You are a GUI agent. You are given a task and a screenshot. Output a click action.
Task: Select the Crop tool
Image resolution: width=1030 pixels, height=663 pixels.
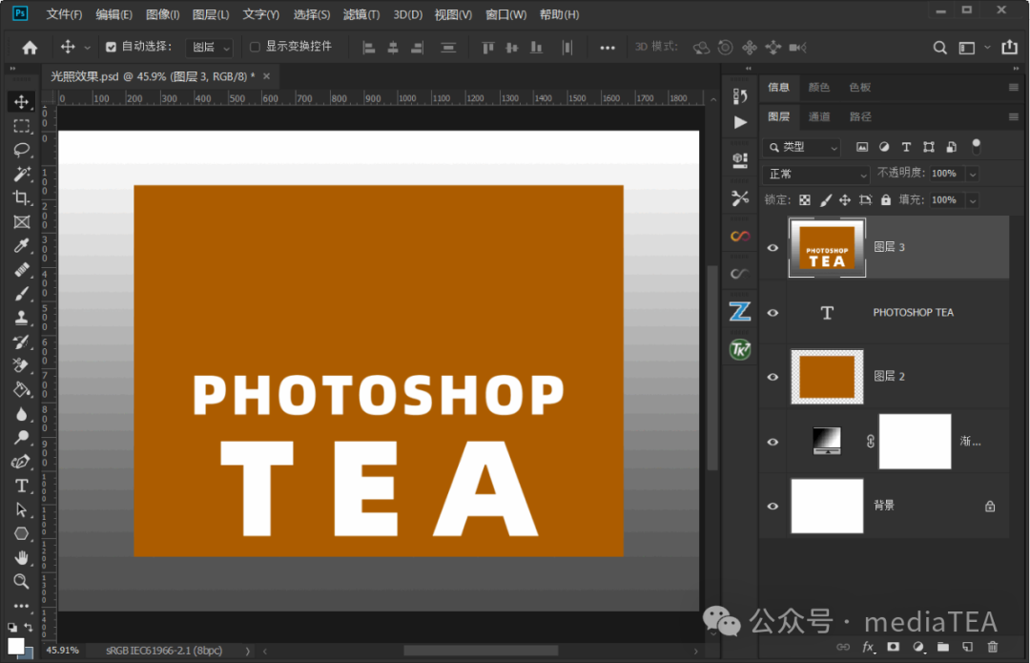[x=22, y=197]
